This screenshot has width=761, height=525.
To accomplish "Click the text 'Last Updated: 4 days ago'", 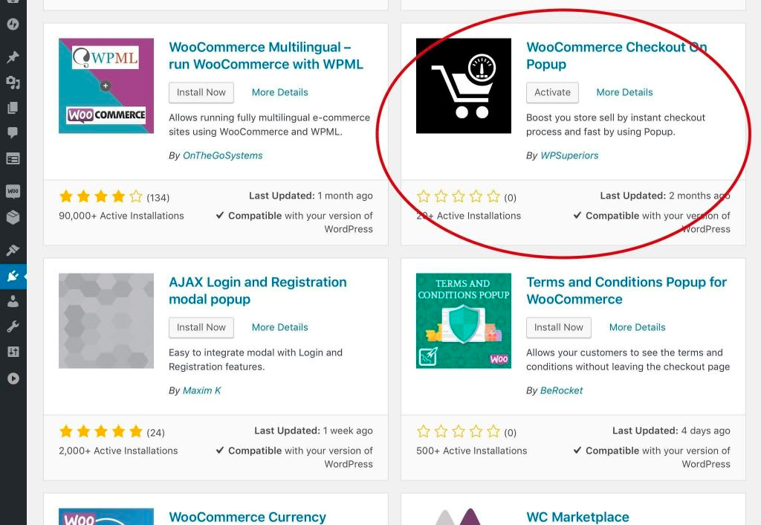I will point(671,431).
